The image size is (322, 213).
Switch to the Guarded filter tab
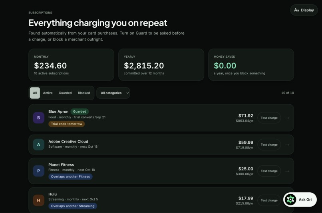pyautogui.click(x=65, y=93)
